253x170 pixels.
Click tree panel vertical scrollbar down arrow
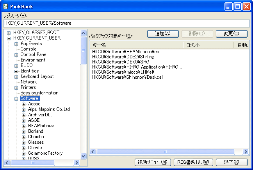coord(83,156)
